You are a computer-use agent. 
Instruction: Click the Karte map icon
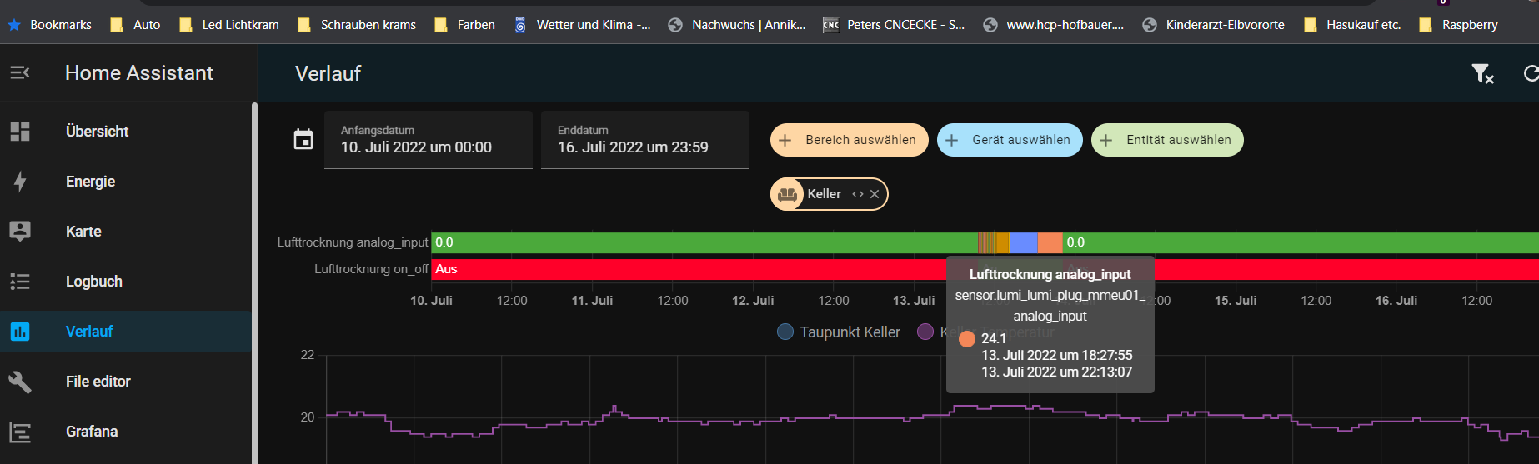(x=20, y=232)
